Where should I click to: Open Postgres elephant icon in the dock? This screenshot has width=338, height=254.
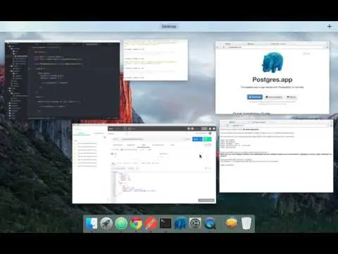pos(180,223)
